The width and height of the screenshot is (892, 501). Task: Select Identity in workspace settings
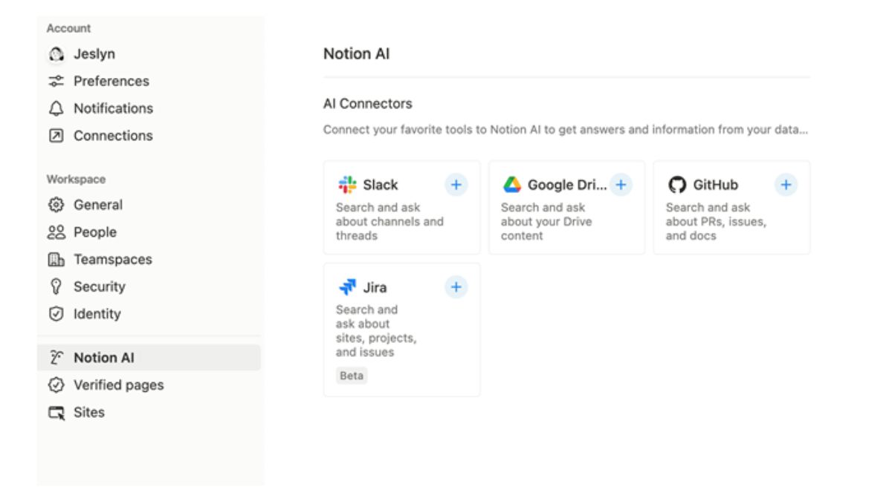[x=97, y=314]
